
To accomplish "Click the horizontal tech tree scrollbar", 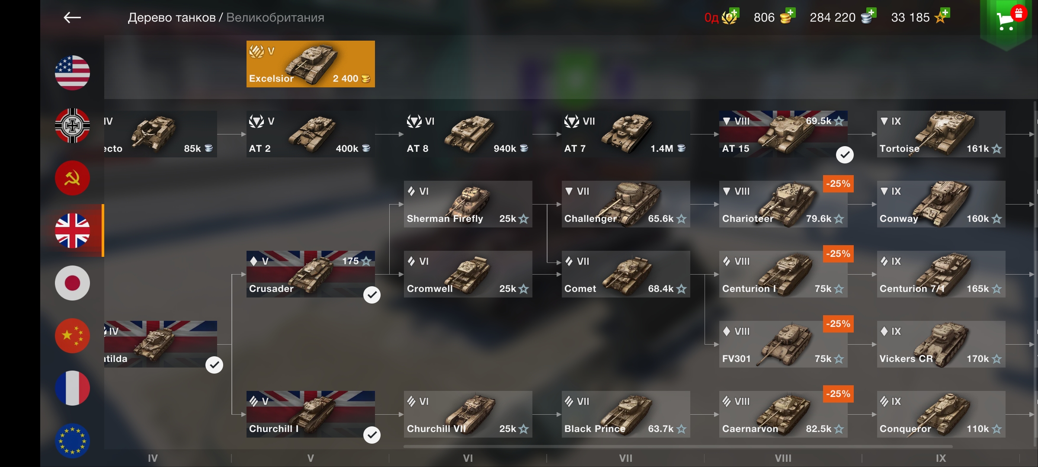I will tap(678, 446).
